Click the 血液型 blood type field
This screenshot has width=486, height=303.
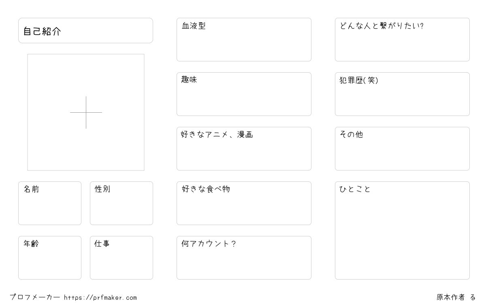pyautogui.click(x=244, y=40)
